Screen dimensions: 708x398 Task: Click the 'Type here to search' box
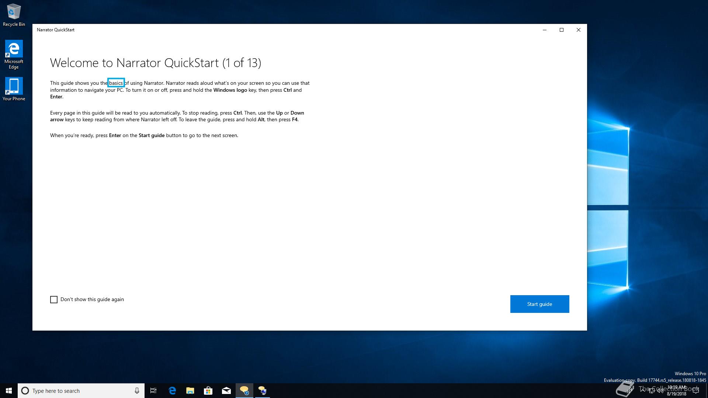coord(81,391)
